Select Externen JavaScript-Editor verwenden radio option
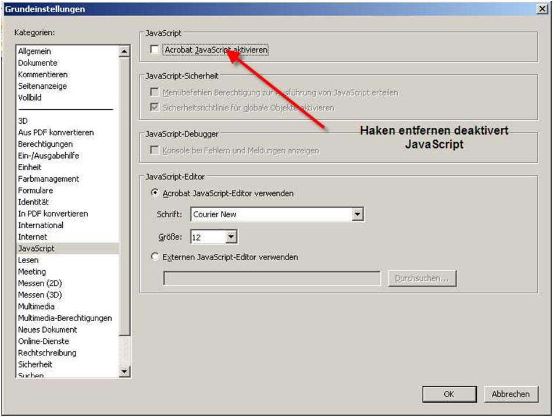The height and width of the screenshot is (417, 553). [155, 257]
